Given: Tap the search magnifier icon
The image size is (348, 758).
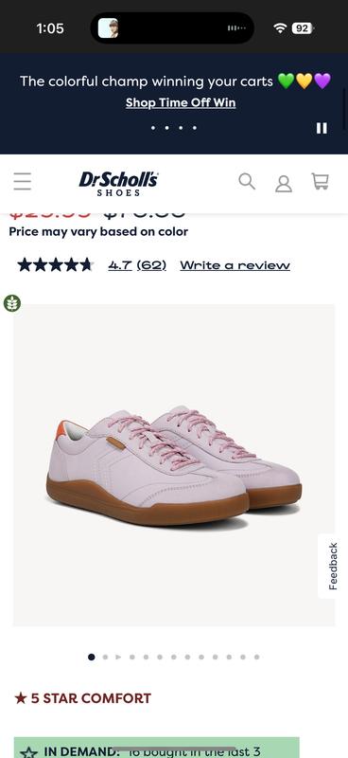Looking at the screenshot, I should point(247,181).
